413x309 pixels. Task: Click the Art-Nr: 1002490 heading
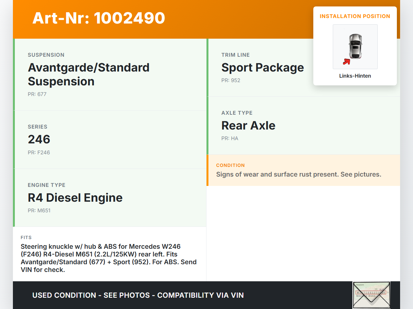point(99,18)
